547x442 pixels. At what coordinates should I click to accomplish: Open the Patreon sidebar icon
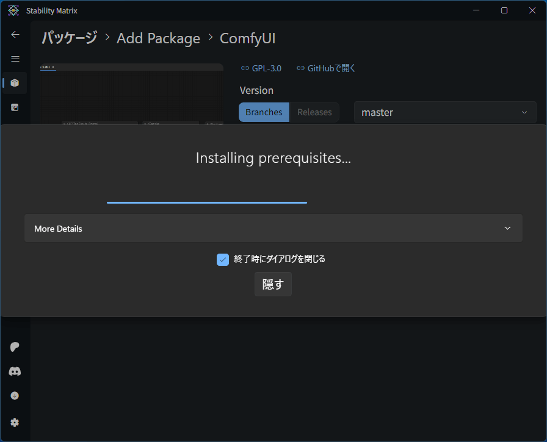15,347
